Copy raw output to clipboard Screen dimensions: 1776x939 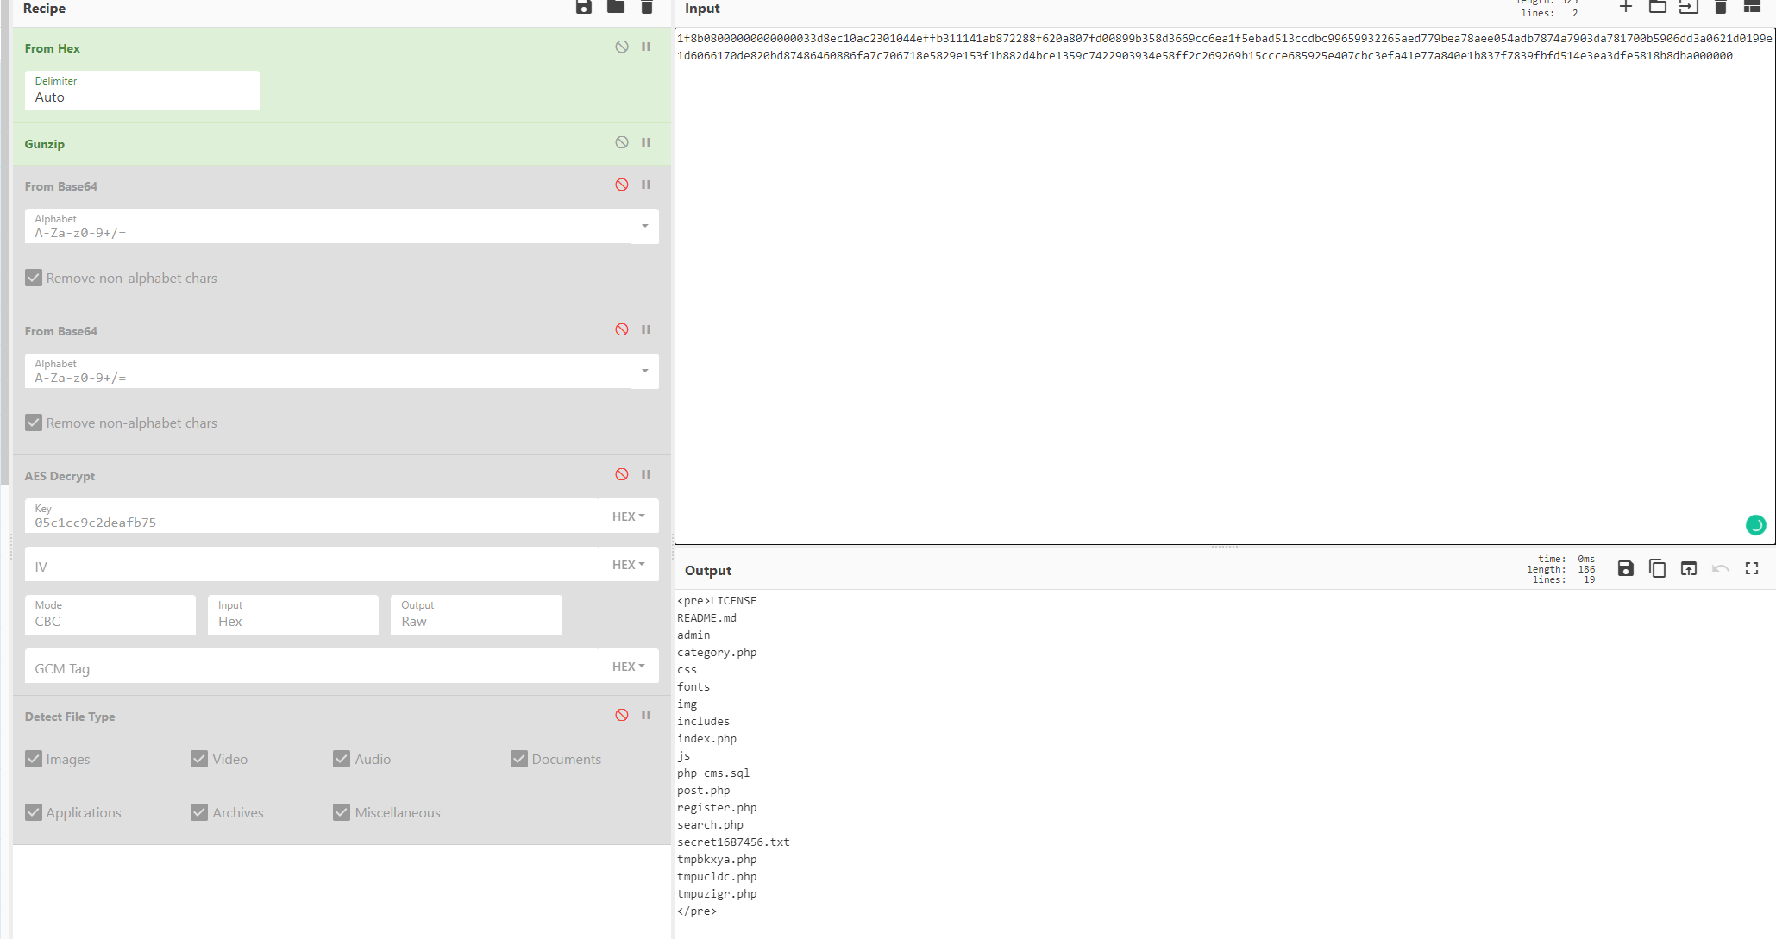click(1657, 568)
